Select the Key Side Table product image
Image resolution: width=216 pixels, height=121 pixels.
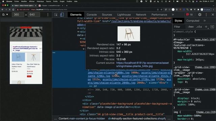[33, 57]
